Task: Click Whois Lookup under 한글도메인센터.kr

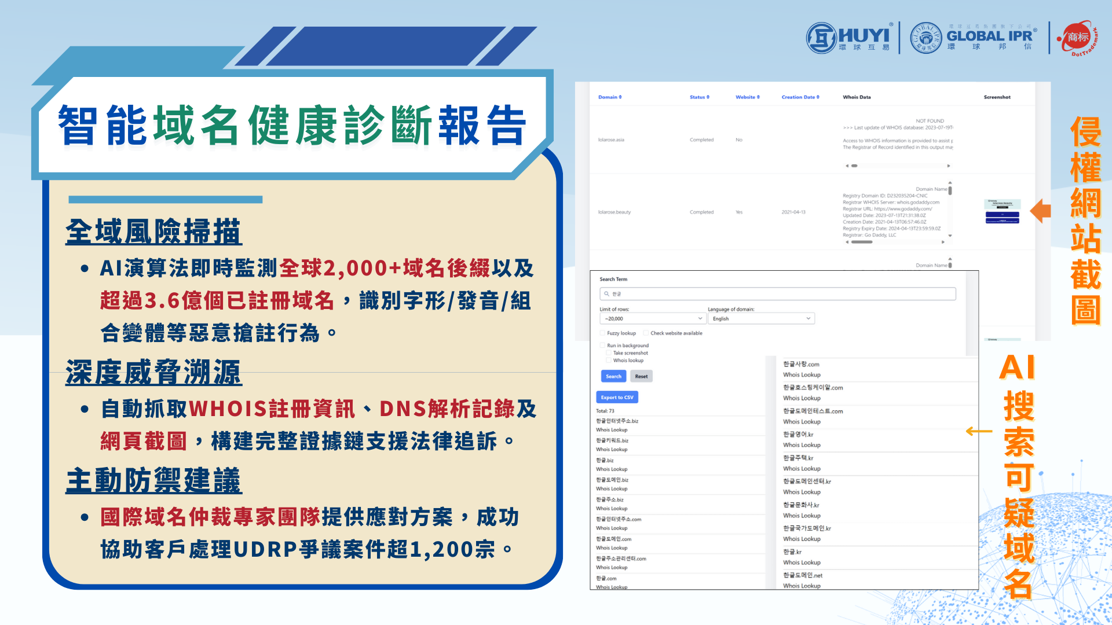Action: tap(802, 492)
